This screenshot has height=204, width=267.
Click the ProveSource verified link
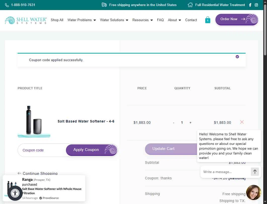click(x=49, y=198)
